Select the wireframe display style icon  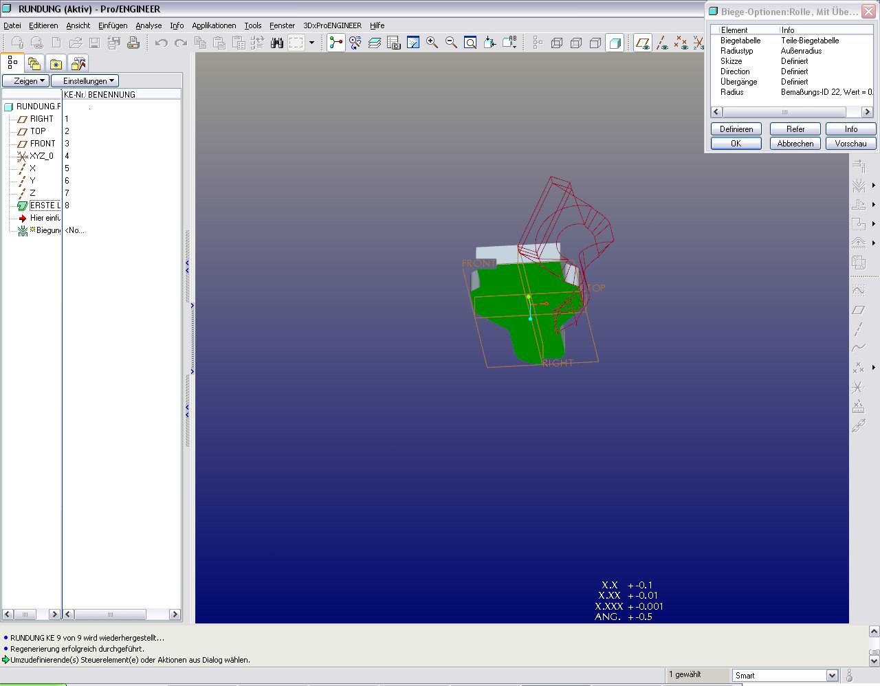(557, 43)
